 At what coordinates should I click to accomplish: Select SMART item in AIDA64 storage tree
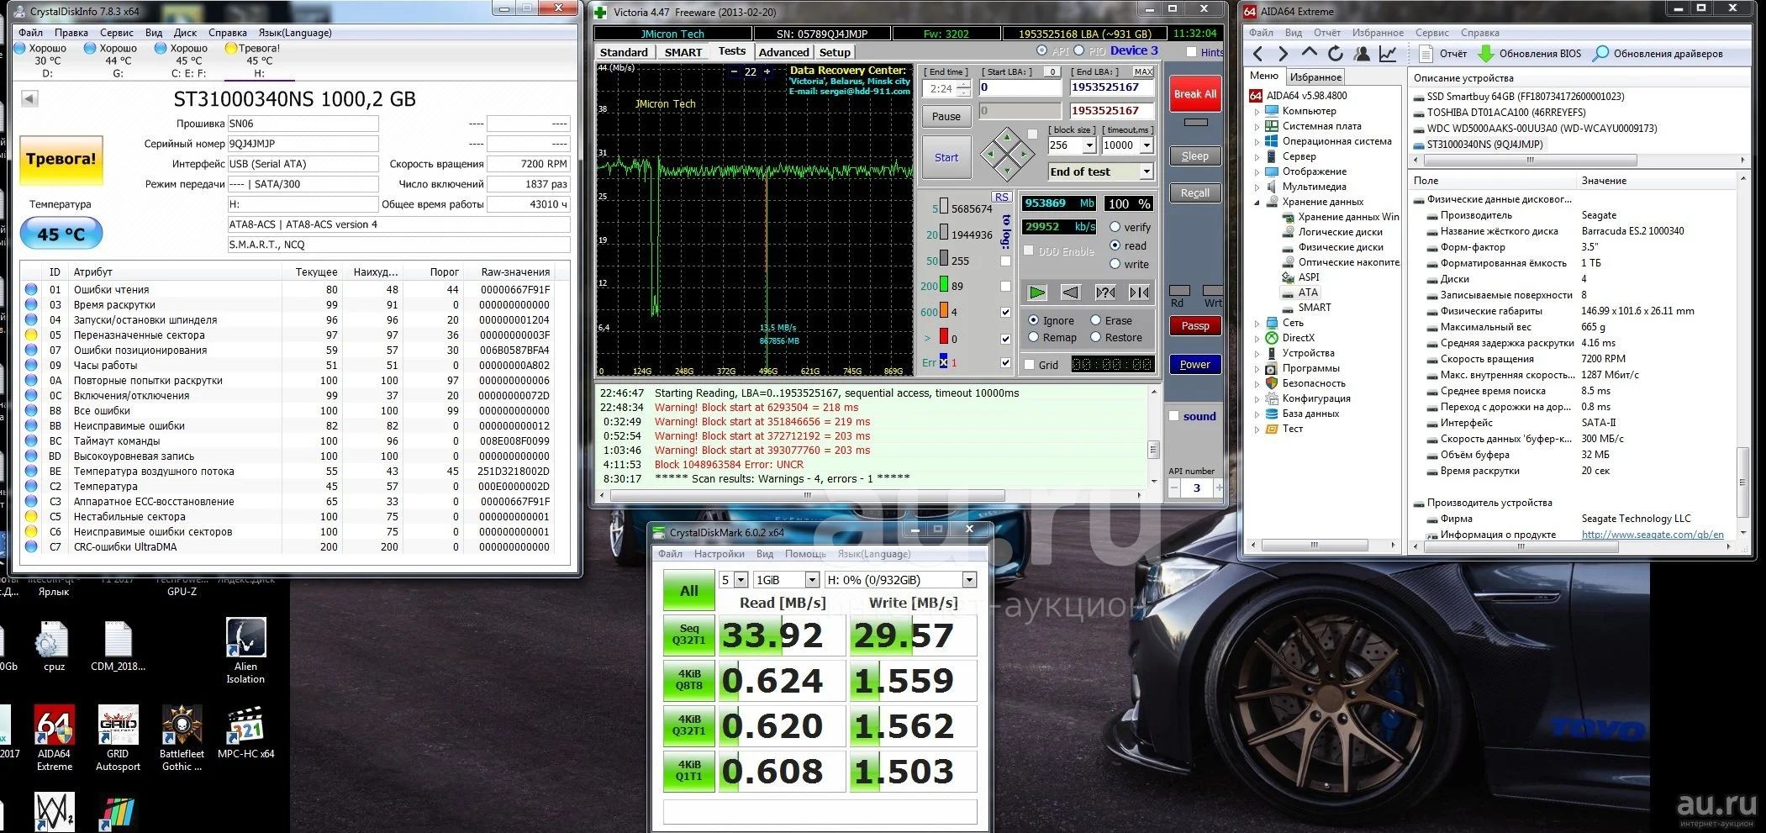[x=1314, y=308]
